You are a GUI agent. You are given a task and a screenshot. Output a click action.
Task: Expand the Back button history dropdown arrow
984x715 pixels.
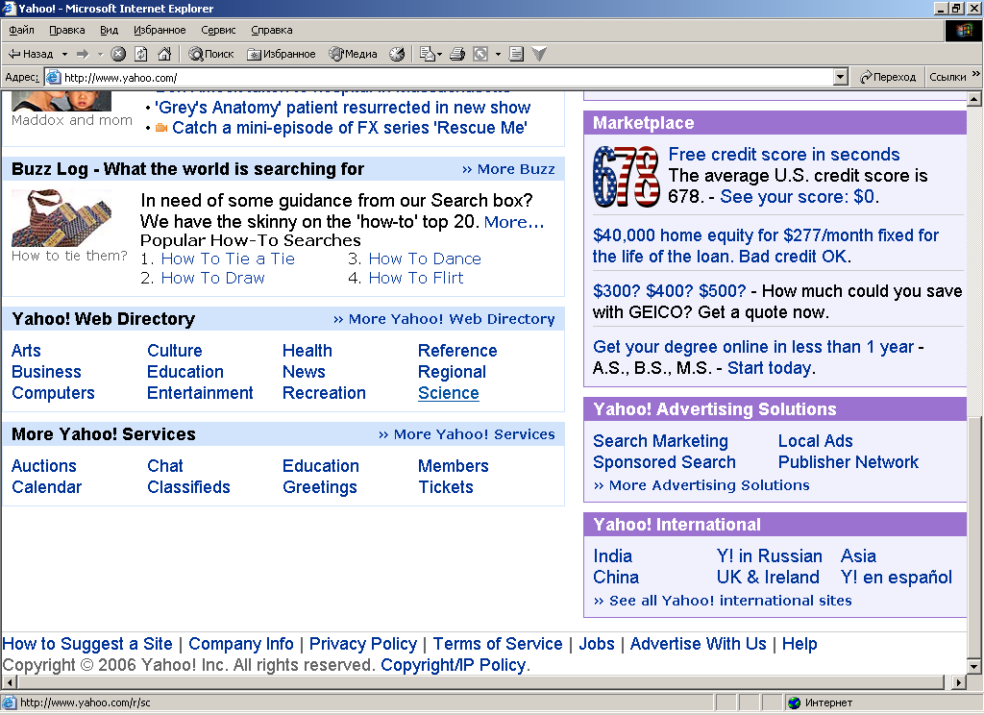[x=64, y=54]
